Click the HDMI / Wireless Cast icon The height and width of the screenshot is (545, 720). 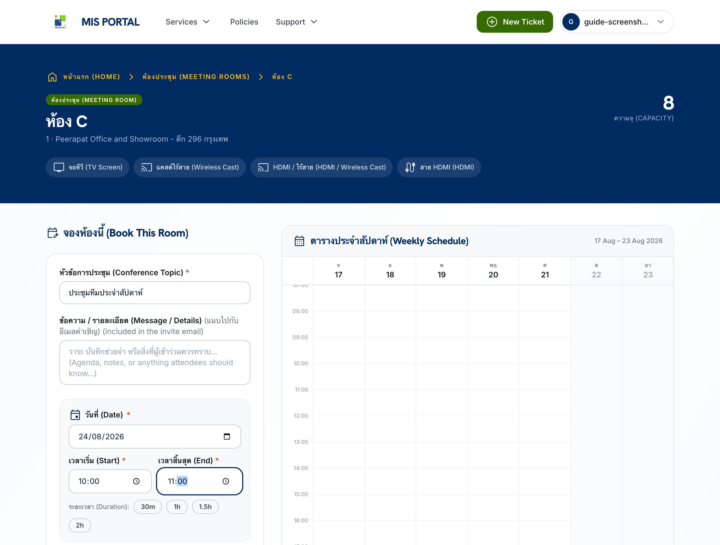tap(263, 167)
